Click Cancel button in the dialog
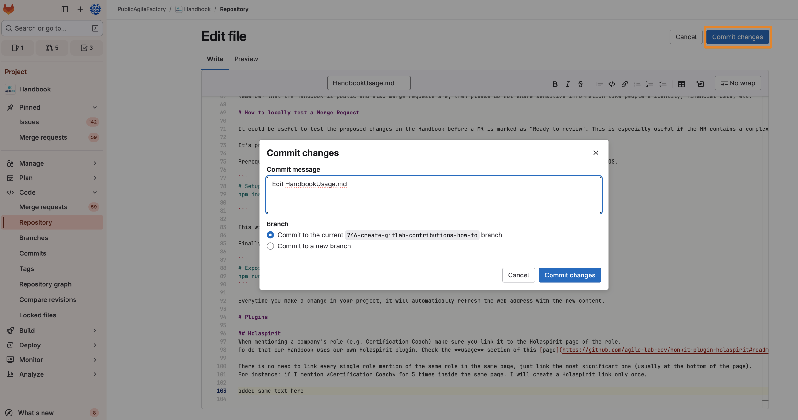The height and width of the screenshot is (420, 798). click(x=518, y=275)
